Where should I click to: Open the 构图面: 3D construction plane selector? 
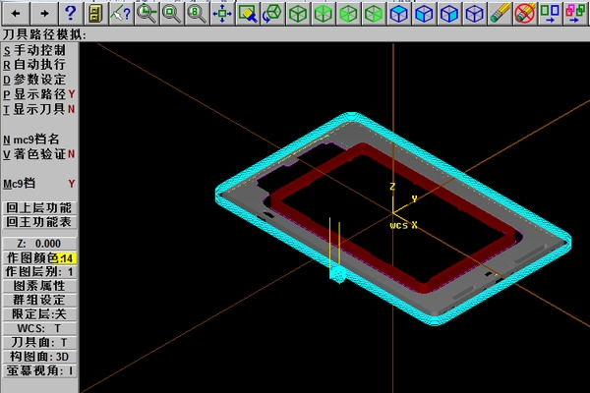tap(38, 356)
